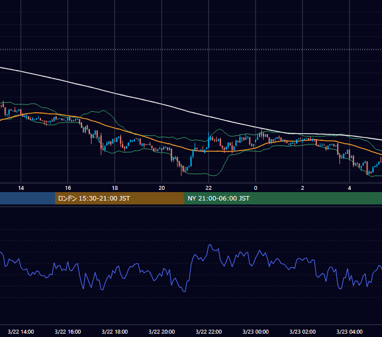
Task: Click the 3/22 16:00 timestamp label
Action: tap(68, 331)
